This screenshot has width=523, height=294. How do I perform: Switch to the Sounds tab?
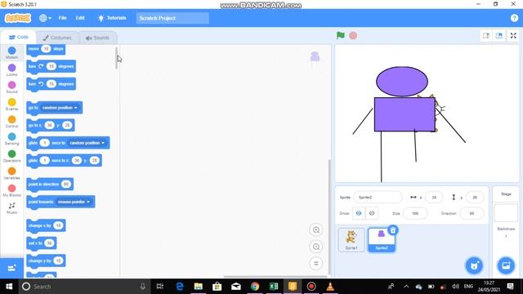pos(97,38)
